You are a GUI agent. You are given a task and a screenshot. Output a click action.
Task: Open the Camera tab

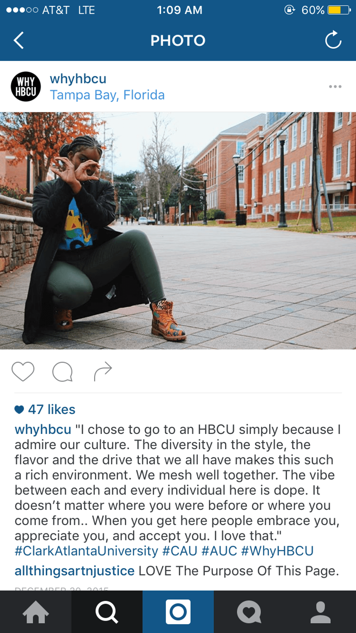(x=178, y=612)
